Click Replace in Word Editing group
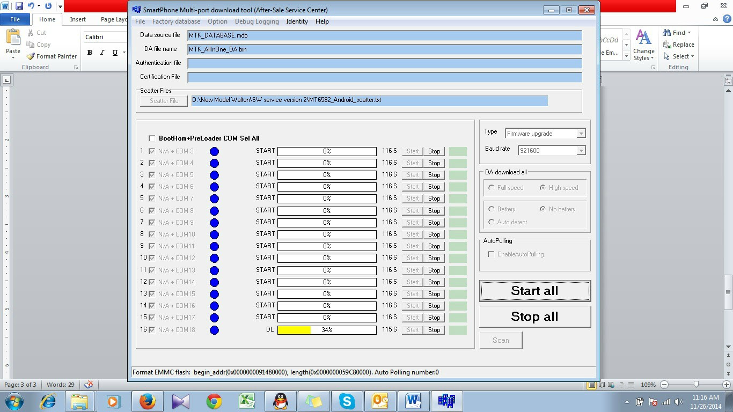Image resolution: width=733 pixels, height=412 pixels. (x=678, y=45)
